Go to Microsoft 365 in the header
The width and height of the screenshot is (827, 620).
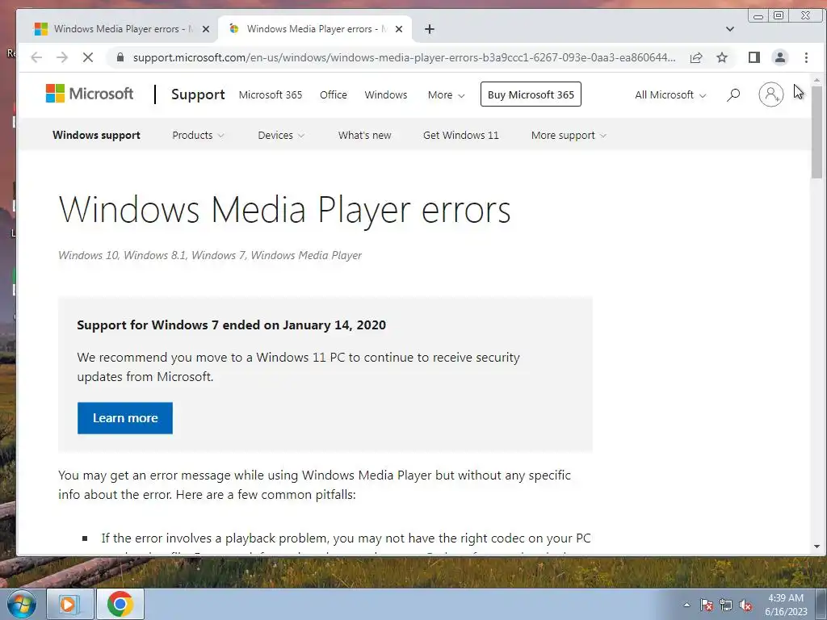271,95
